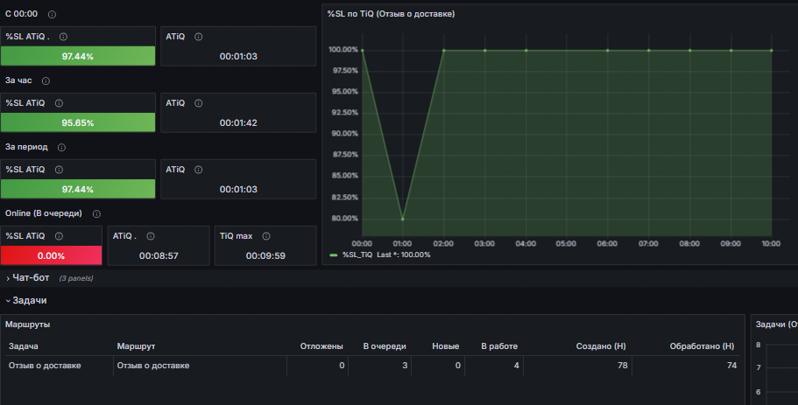Click info icon on ATiQ panel in 'С 00:00' section
The image size is (798, 405).
coord(199,37)
